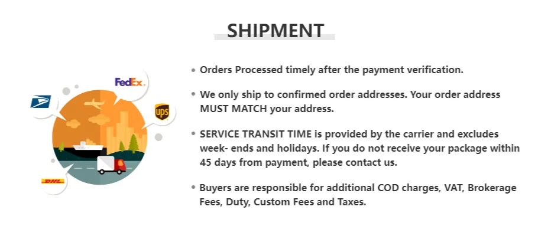Click the gray underline bar beneath SHIPMENT
Viewport: 551px width, 236px height.
click(x=274, y=37)
